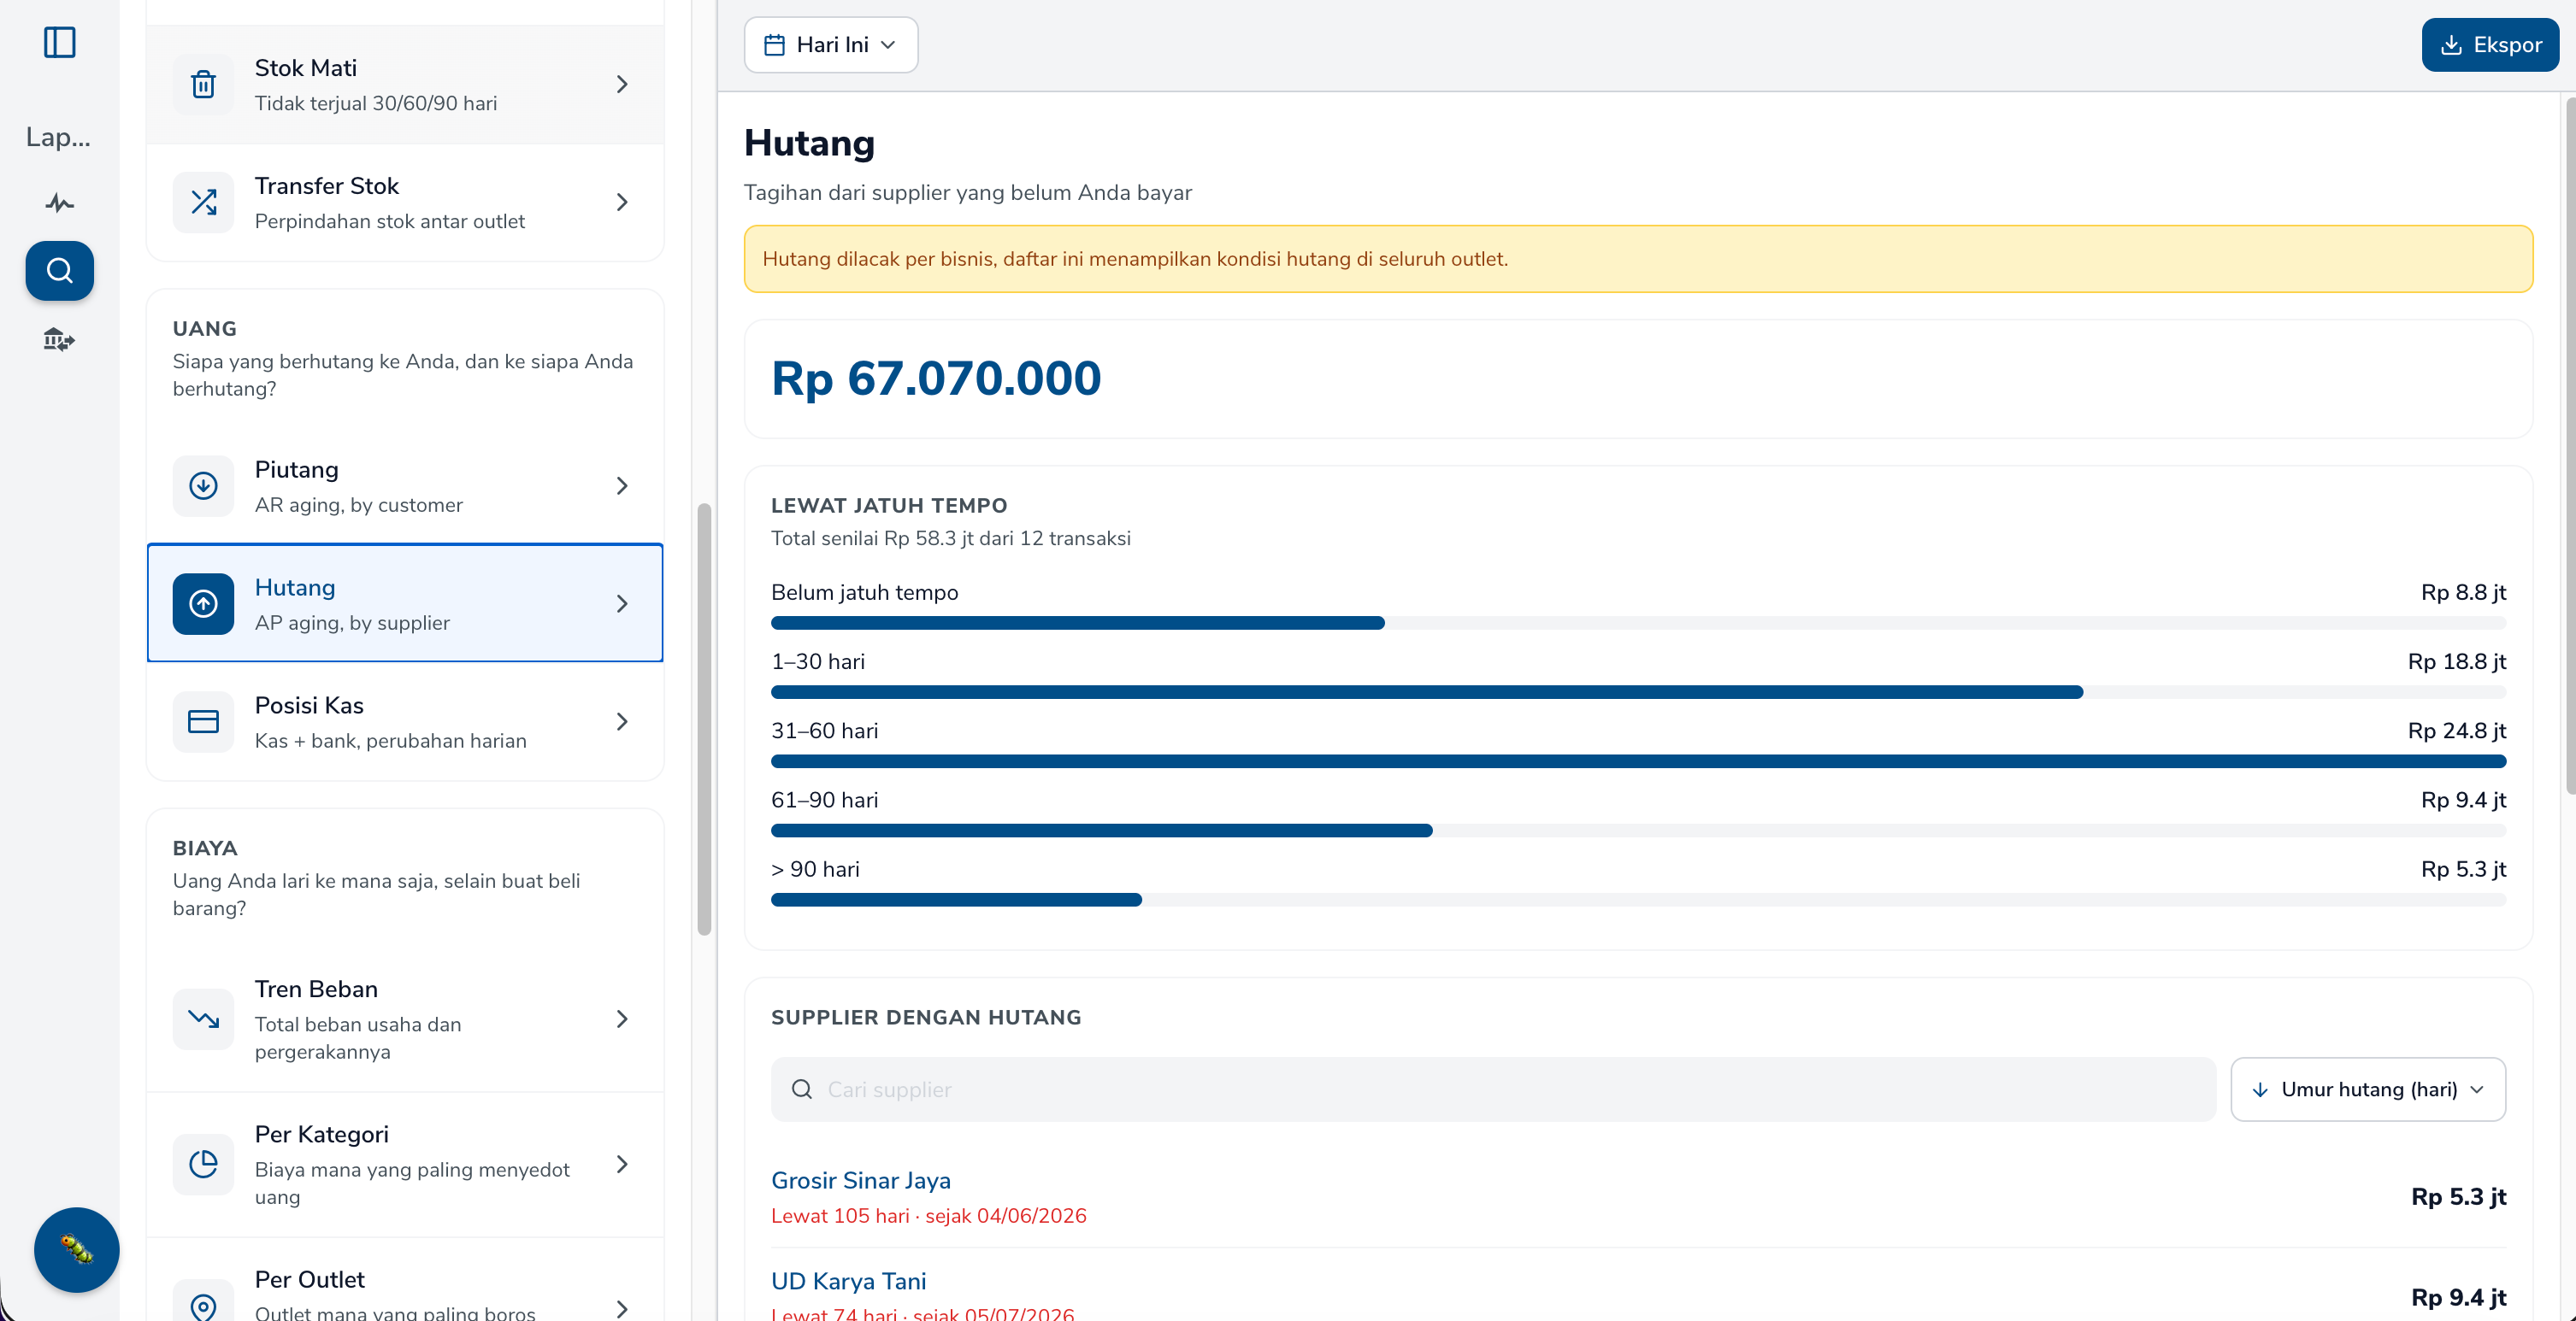Open the bank transfer icon in sidebar
The image size is (2576, 1321).
60,340
